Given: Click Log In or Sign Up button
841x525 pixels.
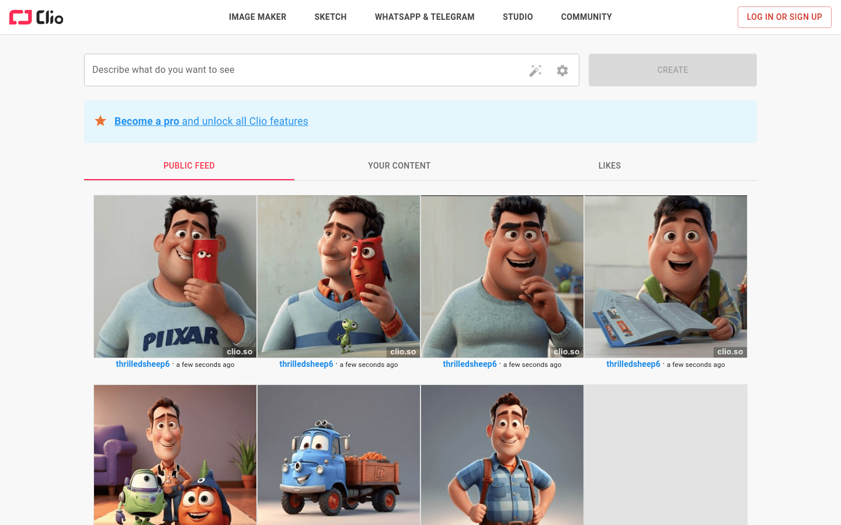Looking at the screenshot, I should 784,17.
